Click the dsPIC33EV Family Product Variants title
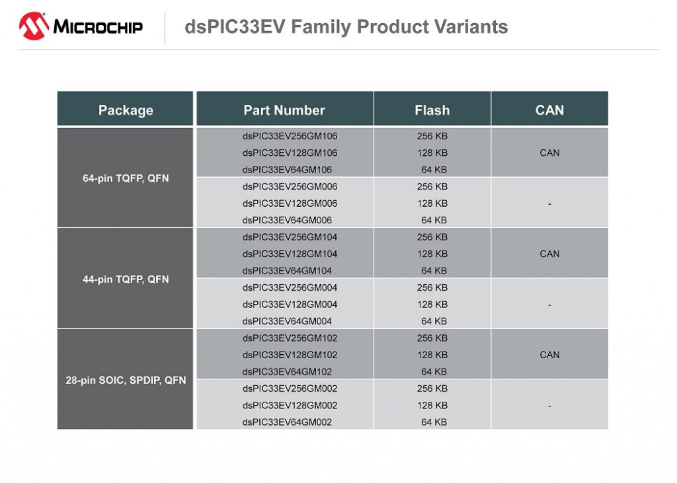This screenshot has height=483, width=677. [346, 27]
